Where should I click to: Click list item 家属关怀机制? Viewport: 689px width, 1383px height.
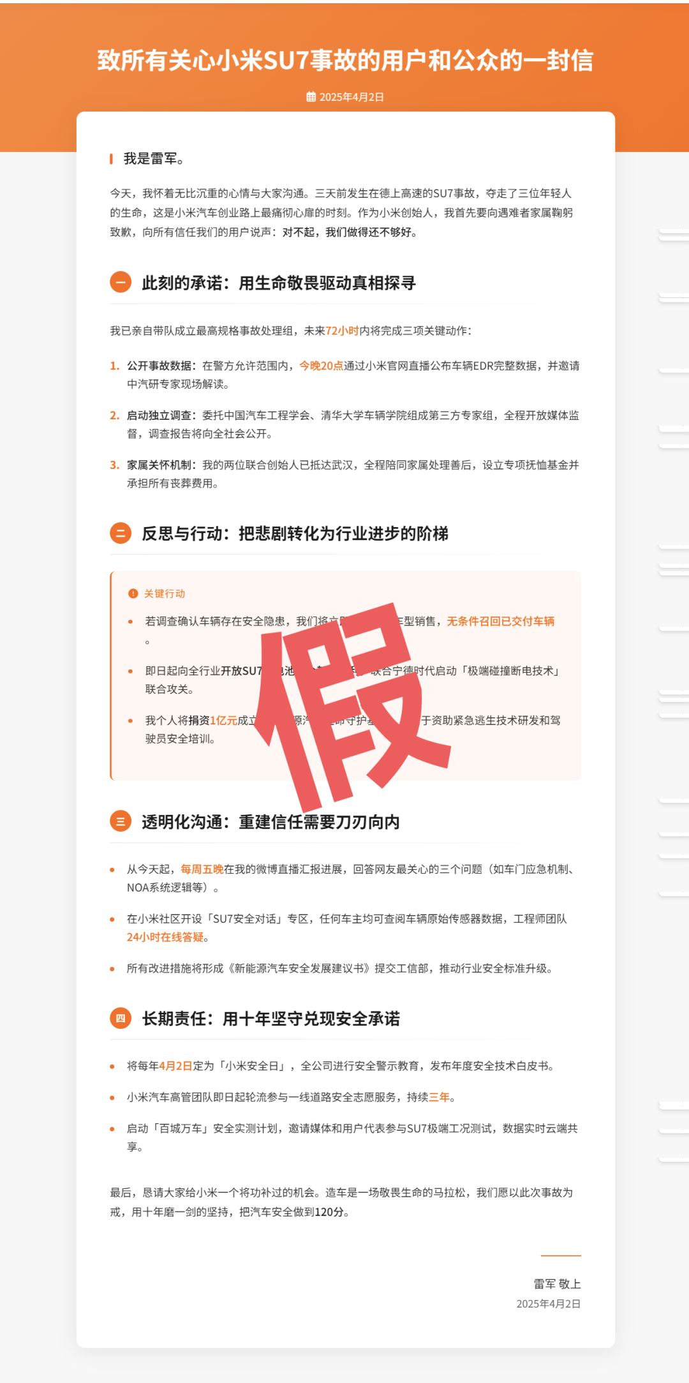353,474
